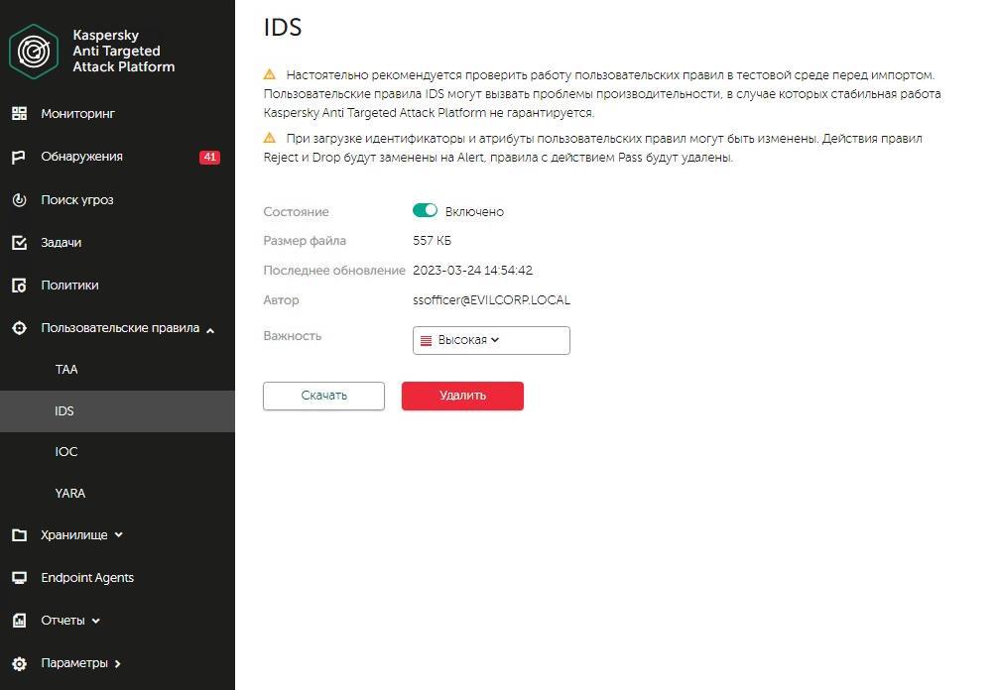Open the Задачи section
Image resolution: width=1000 pixels, height=690 pixels.
(x=62, y=242)
